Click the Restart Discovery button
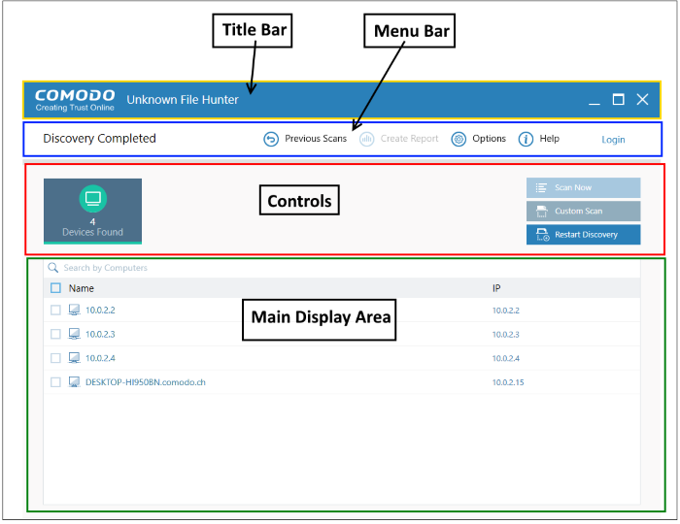 583,234
